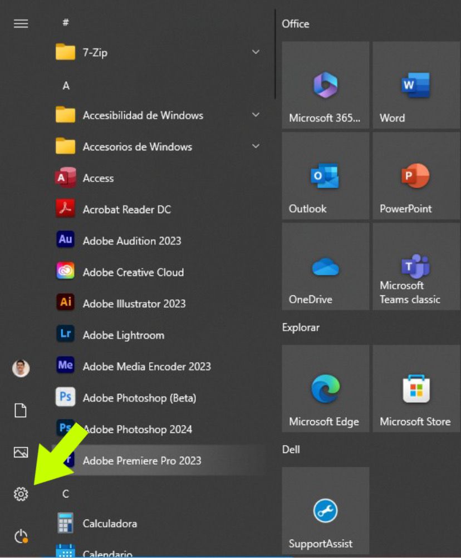461x558 pixels.
Task: Click the user account avatar
Action: click(21, 368)
